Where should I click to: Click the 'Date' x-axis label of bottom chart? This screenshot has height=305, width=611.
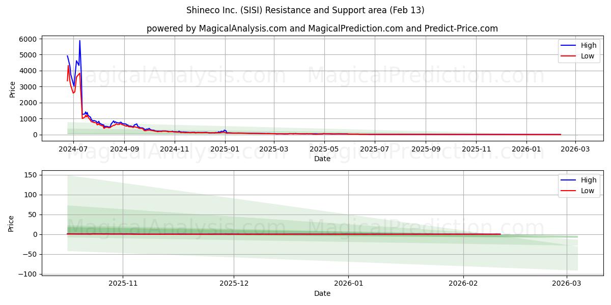coord(322,293)
